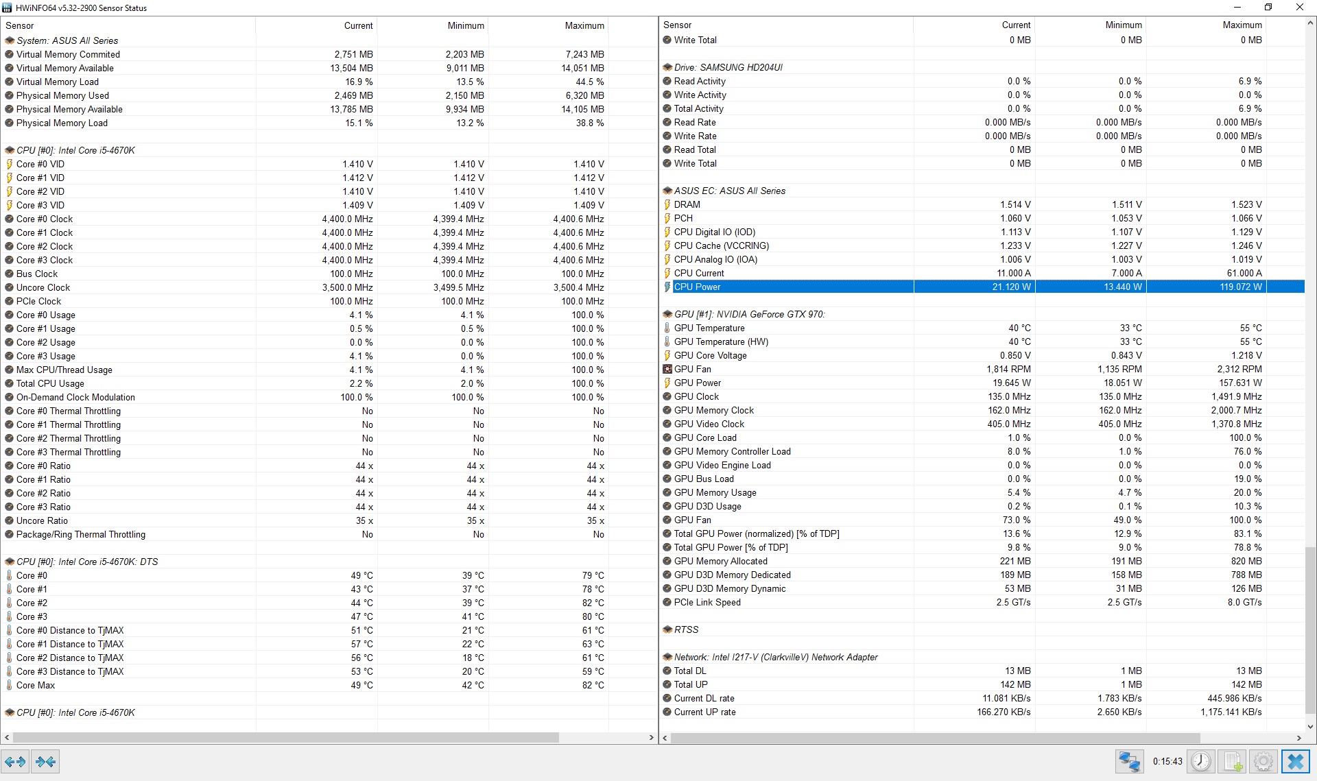The image size is (1317, 781).
Task: Click the chip icon beside ASUS EC: ASUS All Series
Action: pos(667,191)
